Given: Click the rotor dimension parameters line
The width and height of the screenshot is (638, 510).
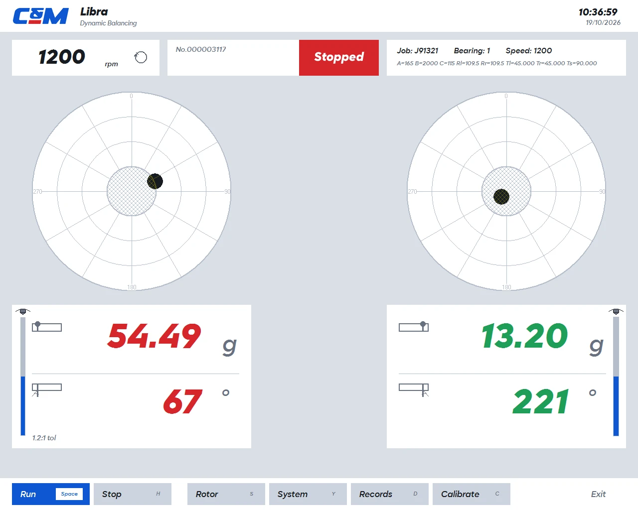Looking at the screenshot, I should pos(497,63).
